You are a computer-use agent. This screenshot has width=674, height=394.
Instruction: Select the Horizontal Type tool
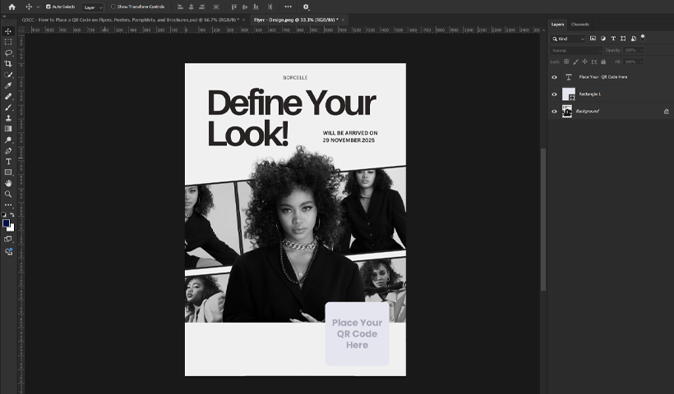click(x=8, y=162)
